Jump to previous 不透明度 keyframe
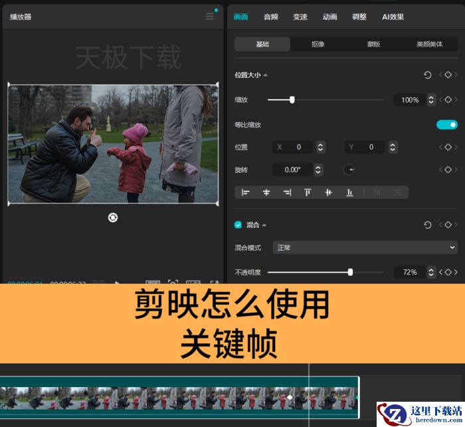The image size is (465, 427). (440, 272)
